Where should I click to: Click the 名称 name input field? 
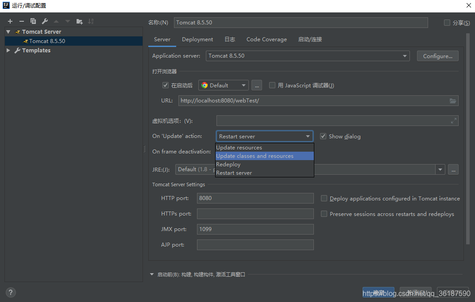point(301,23)
